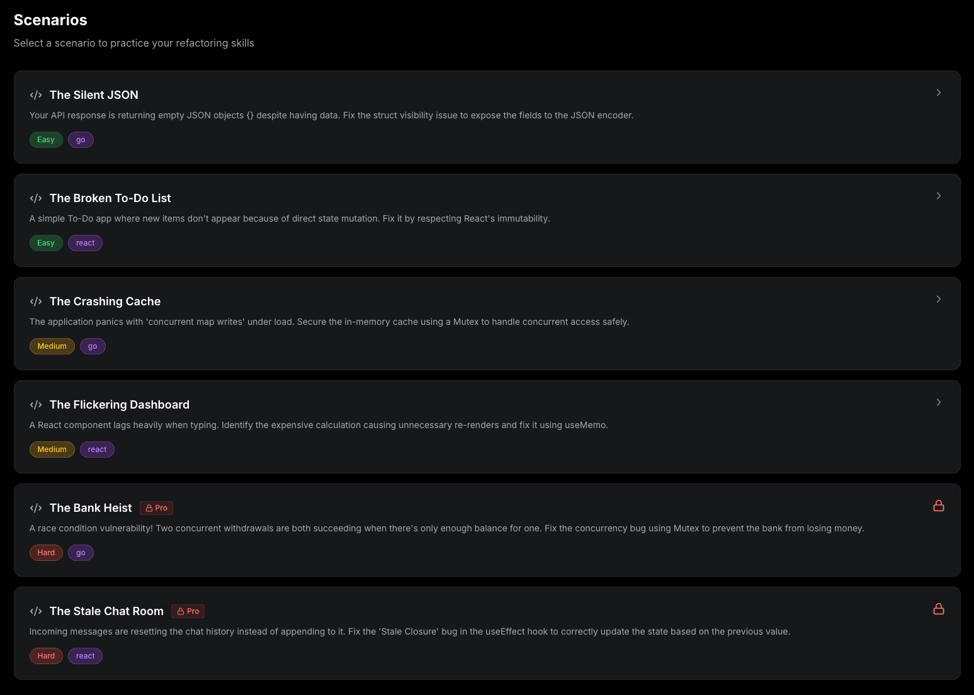Click lock icon on The Stale Chat Room card
The image size is (974, 695).
938,609
